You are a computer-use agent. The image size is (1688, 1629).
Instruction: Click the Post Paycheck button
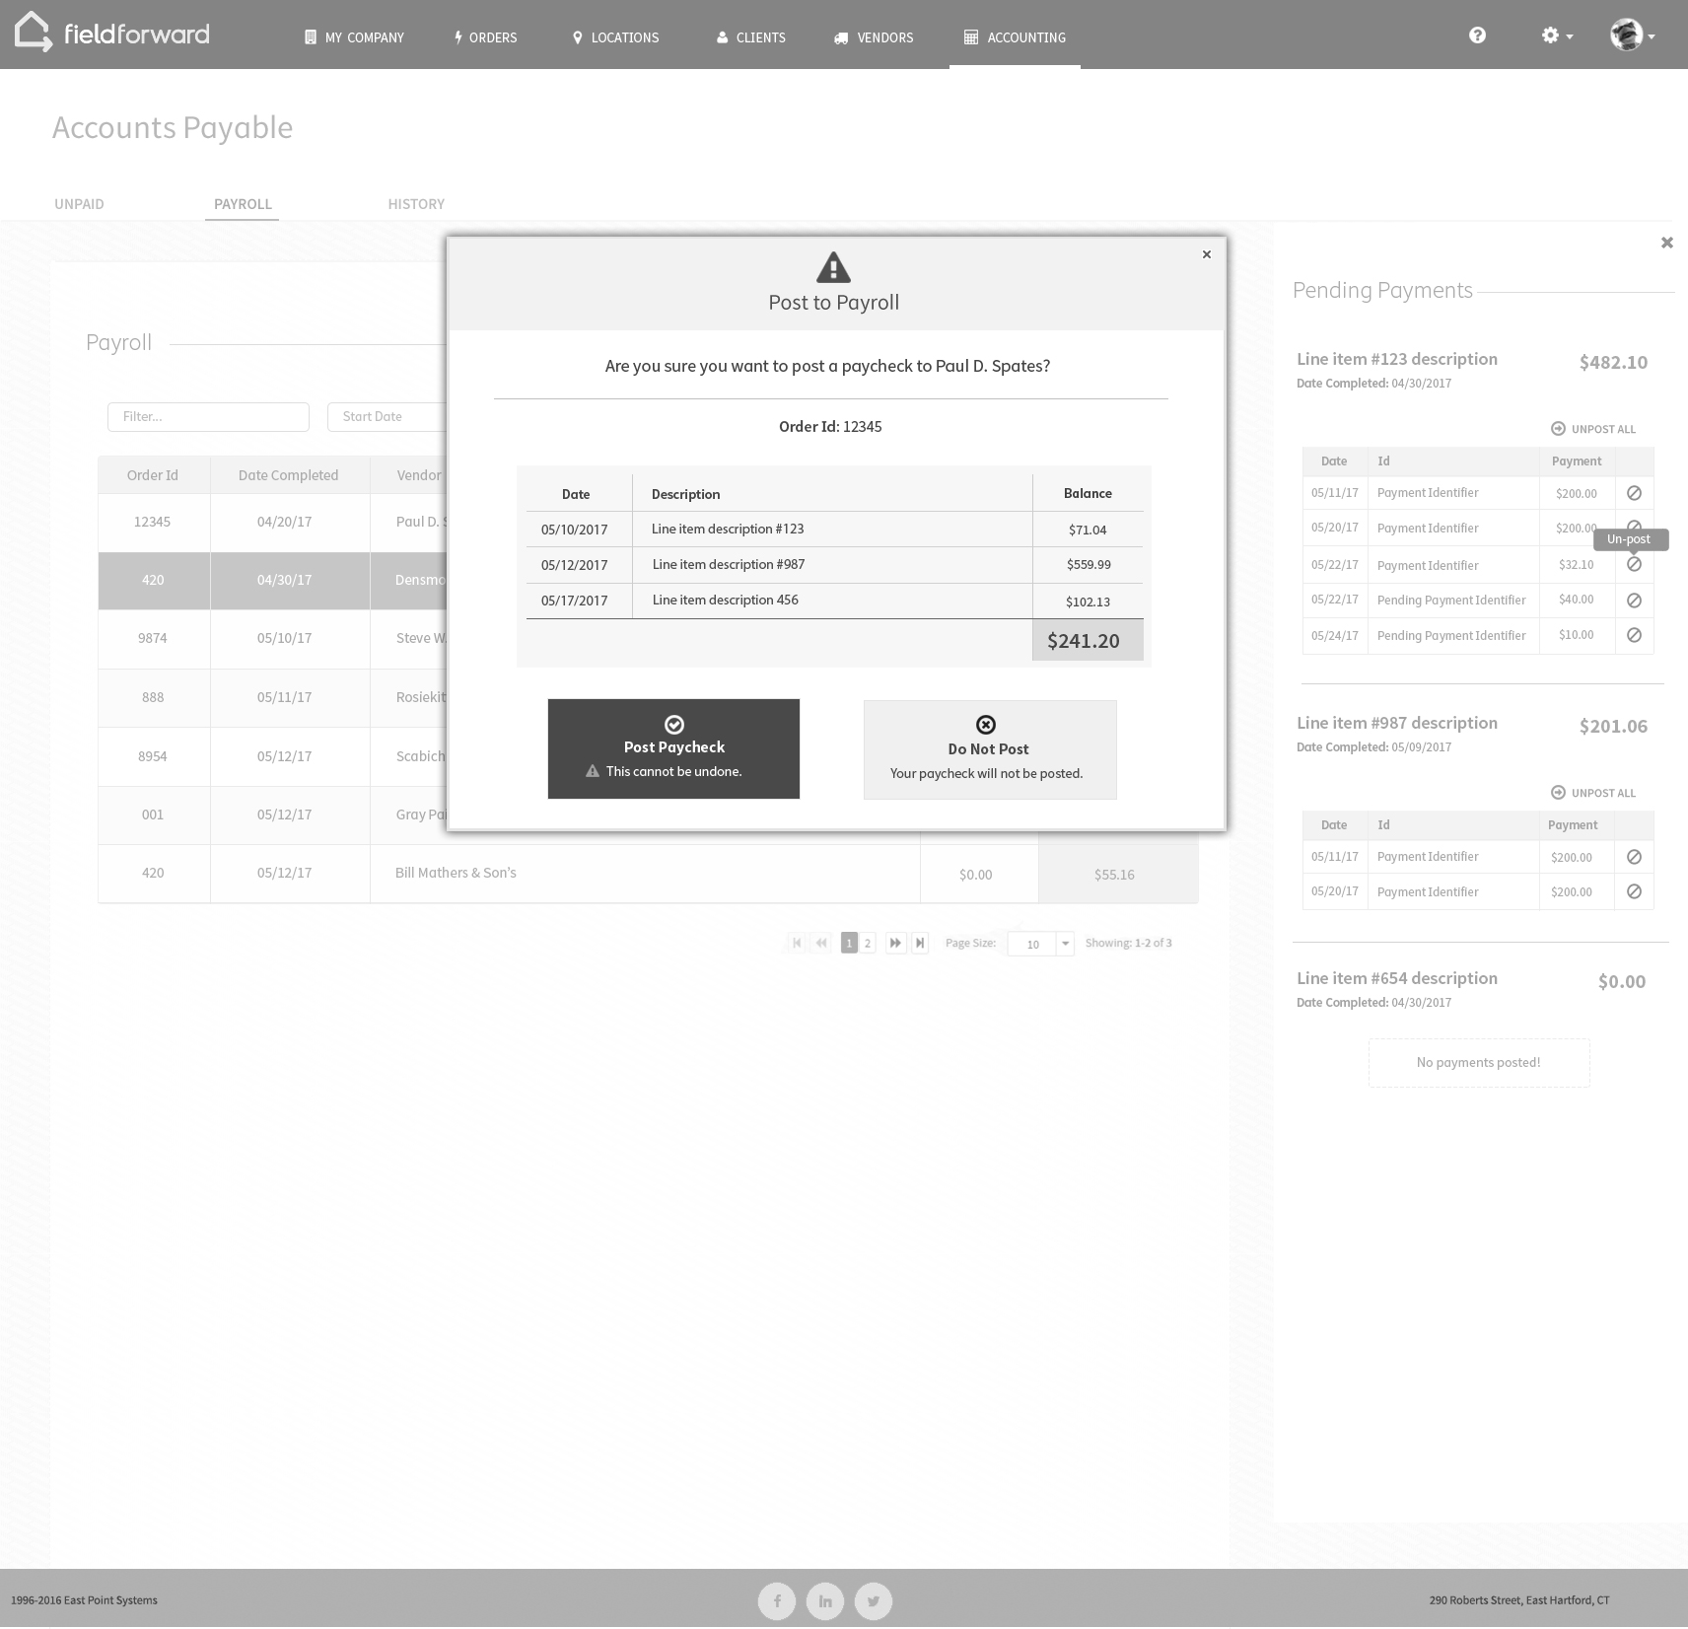[673, 747]
